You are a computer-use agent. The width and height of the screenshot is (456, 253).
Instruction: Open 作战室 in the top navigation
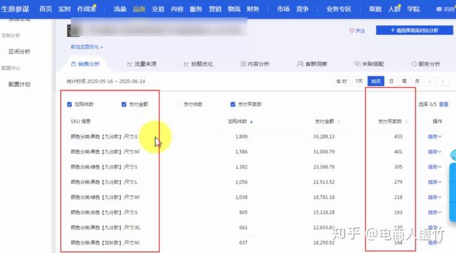click(86, 9)
